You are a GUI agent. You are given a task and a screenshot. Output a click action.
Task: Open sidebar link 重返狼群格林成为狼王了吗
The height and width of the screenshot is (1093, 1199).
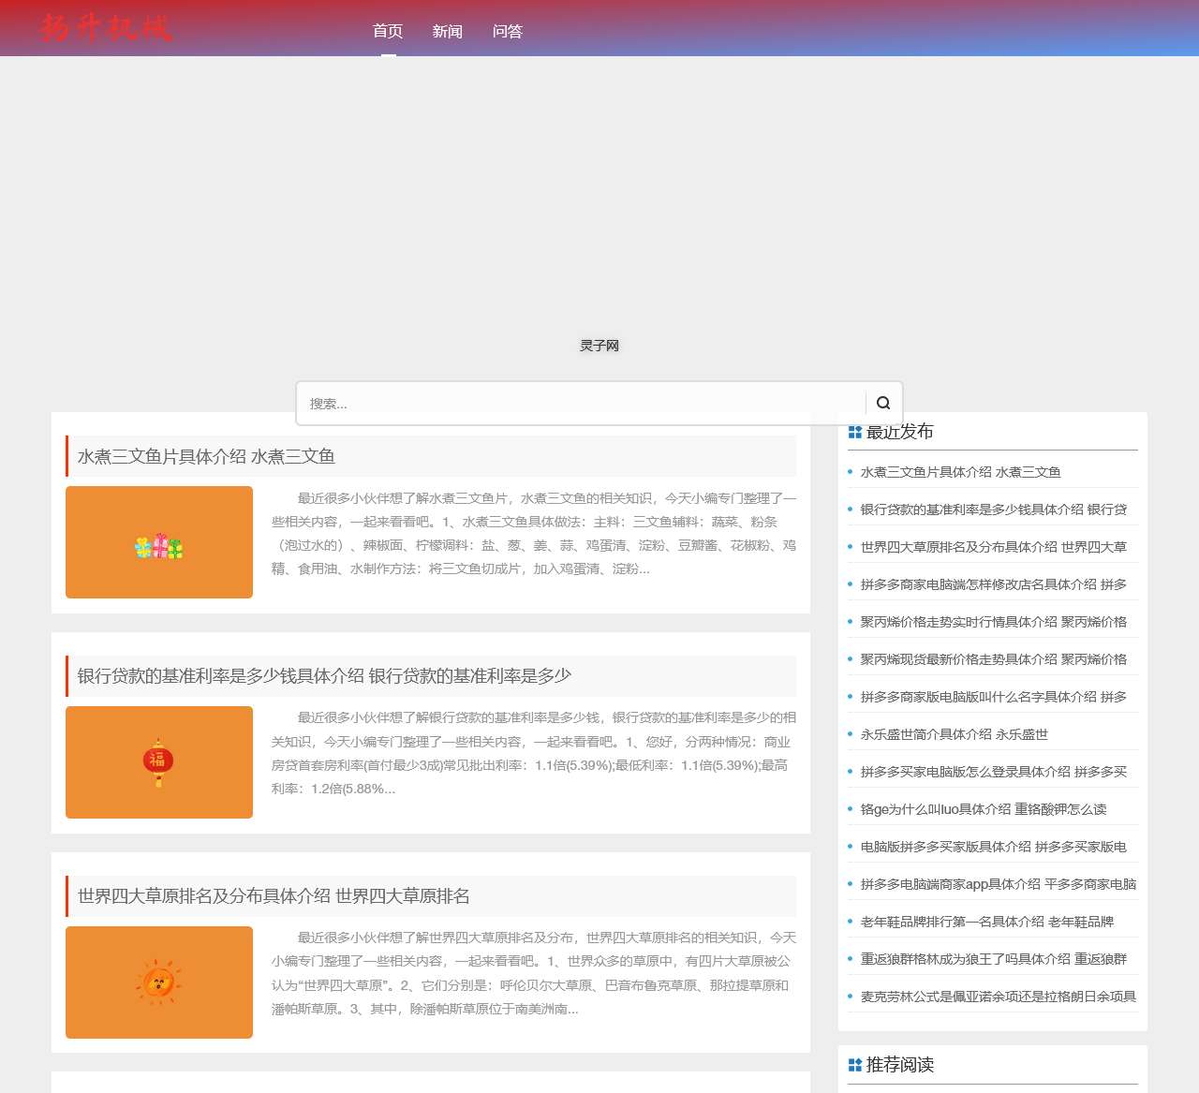point(994,959)
